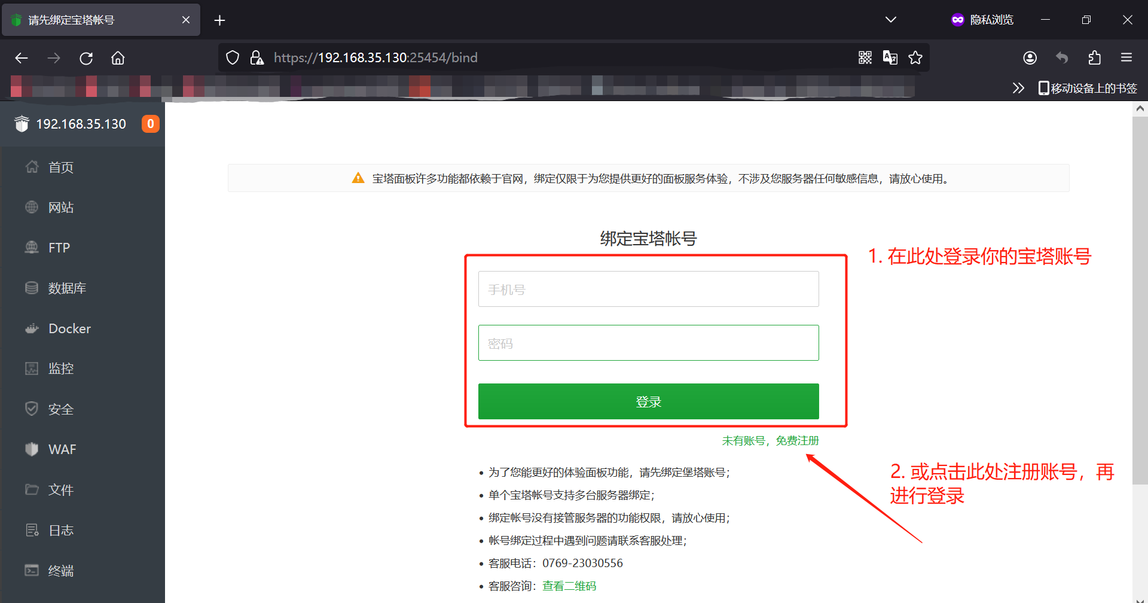The width and height of the screenshot is (1148, 603).
Task: Reload the current page
Action: tap(86, 58)
